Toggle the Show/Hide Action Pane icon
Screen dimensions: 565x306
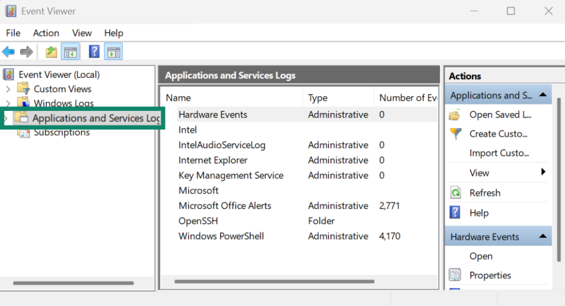pos(113,52)
